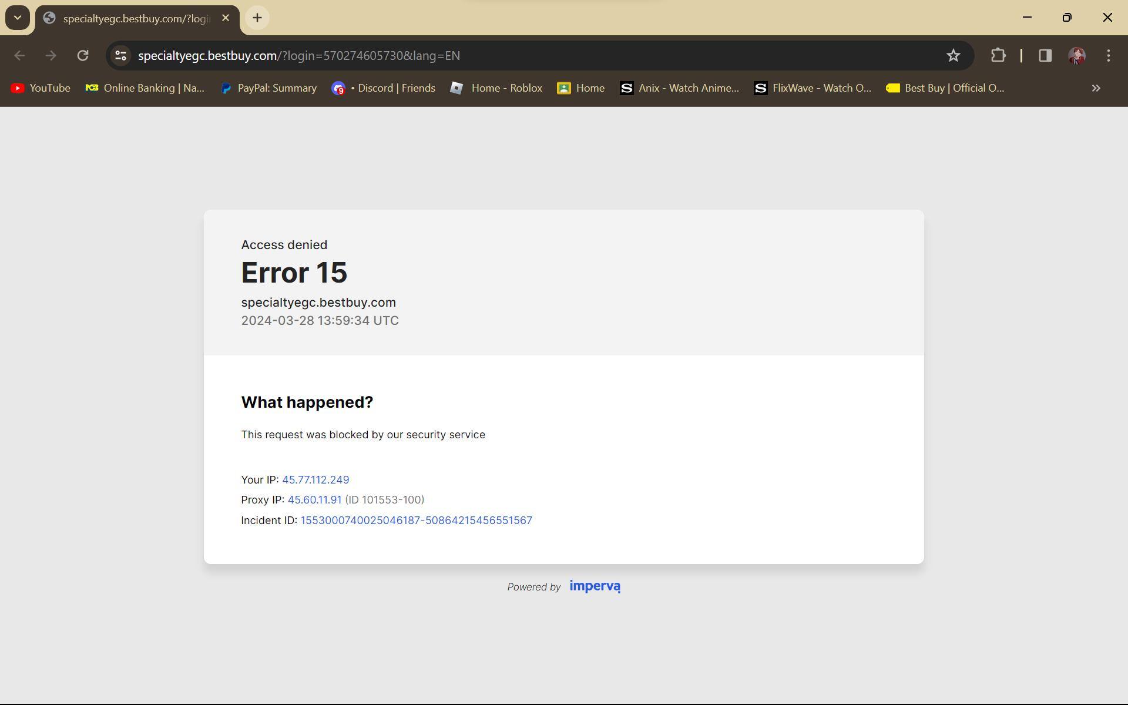Open the PayPal: Summary bookmark
The image size is (1128, 705).
coord(268,88)
